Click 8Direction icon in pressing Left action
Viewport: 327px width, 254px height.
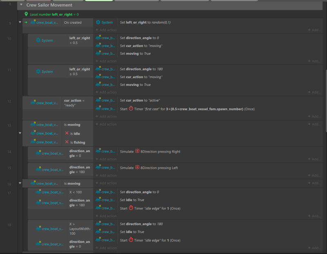click(x=137, y=168)
